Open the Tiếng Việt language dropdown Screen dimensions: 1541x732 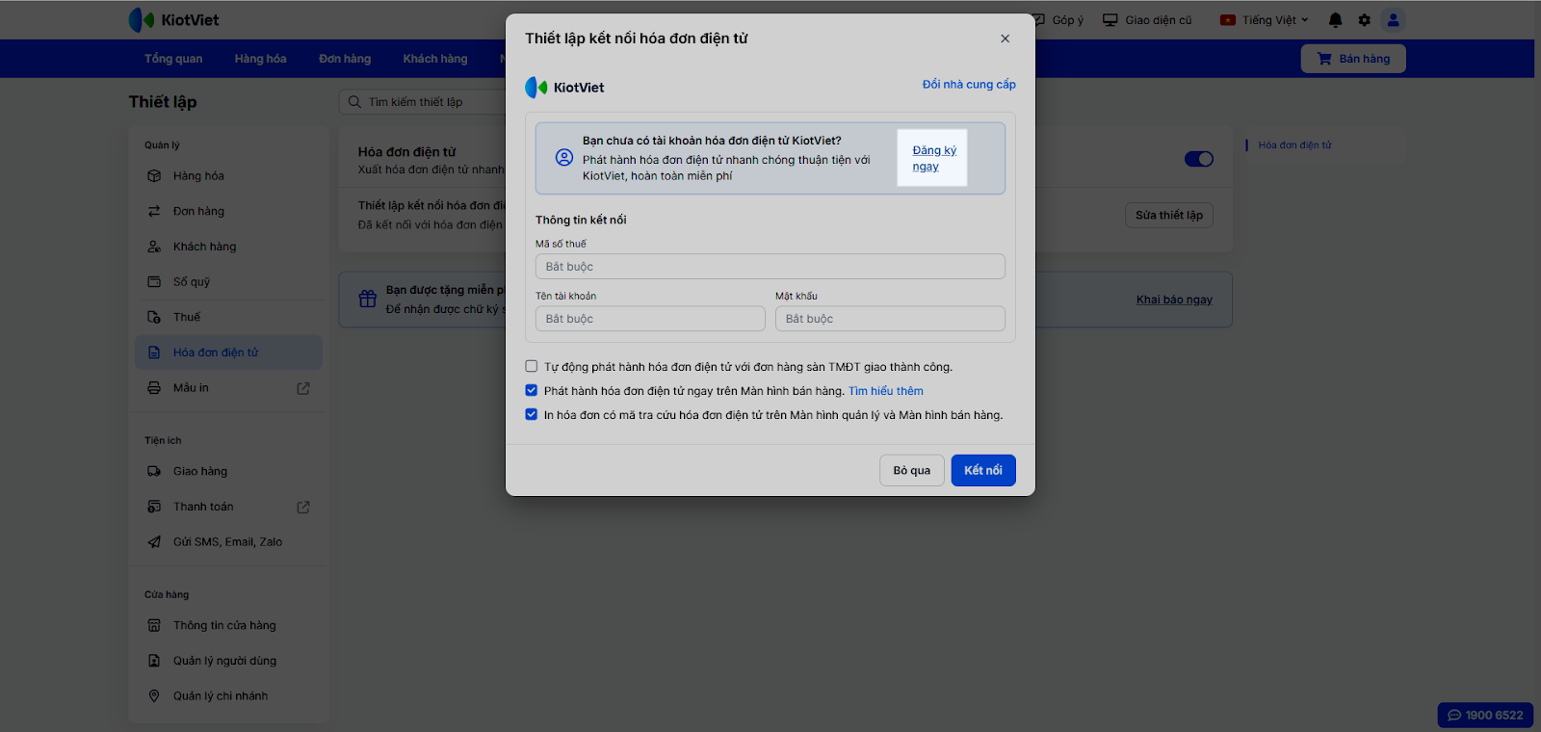pyautogui.click(x=1265, y=20)
